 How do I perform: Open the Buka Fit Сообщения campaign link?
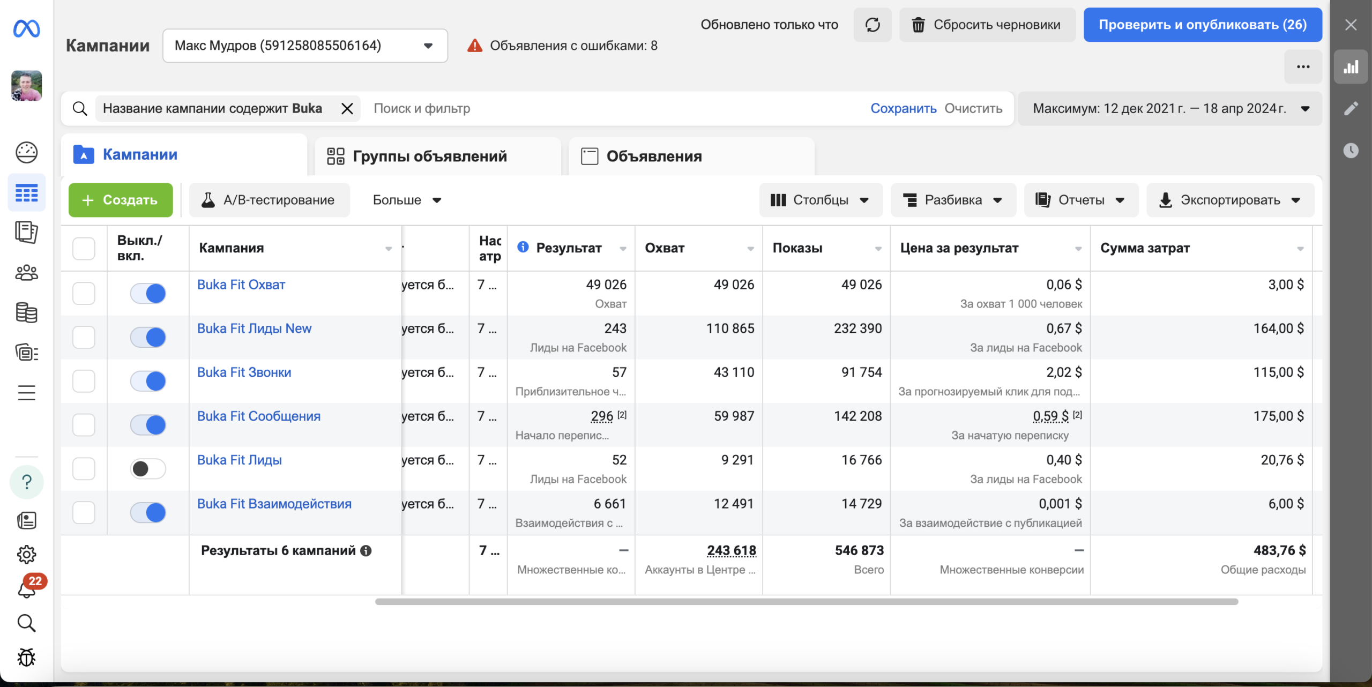point(259,416)
